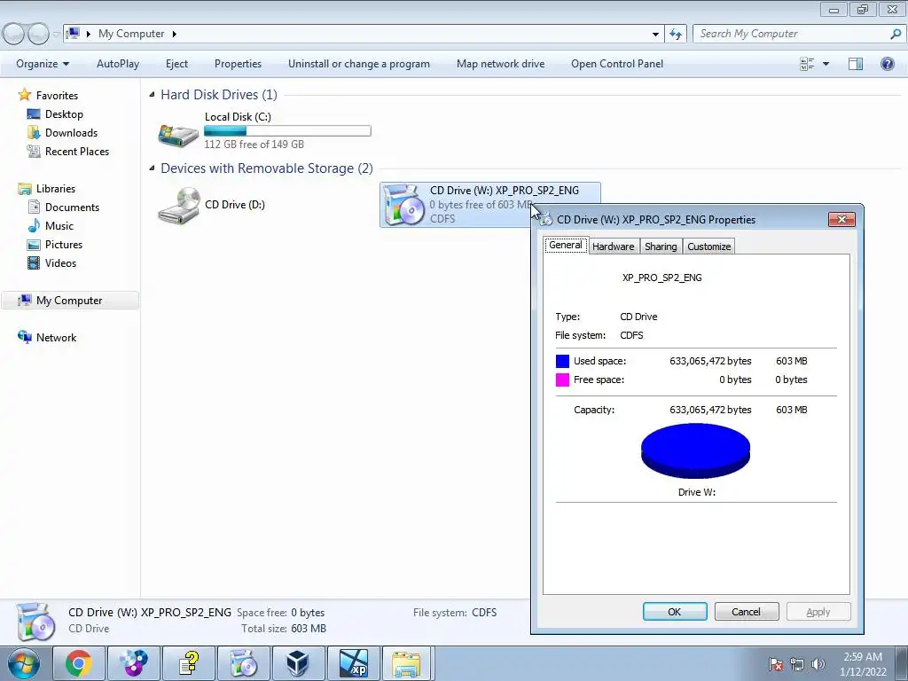Open the folder icon in the taskbar
The width and height of the screenshot is (908, 681).
tap(408, 663)
